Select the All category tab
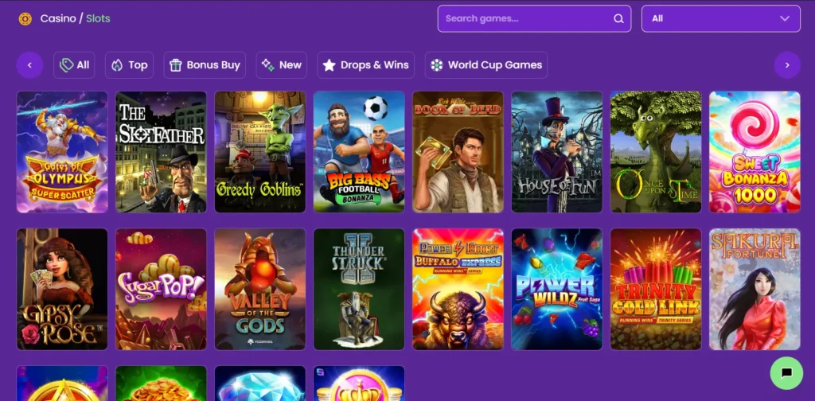This screenshot has width=815, height=401. pyautogui.click(x=74, y=65)
